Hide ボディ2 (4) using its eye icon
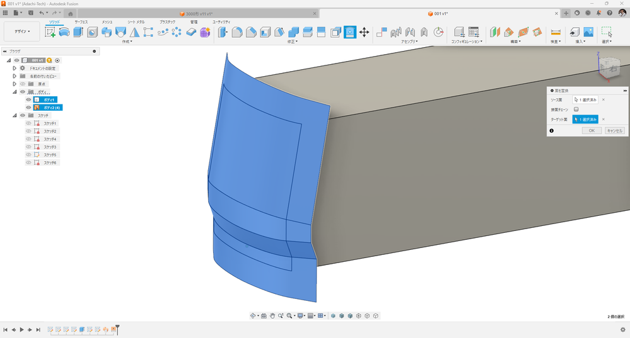The width and height of the screenshot is (630, 338). pos(28,108)
